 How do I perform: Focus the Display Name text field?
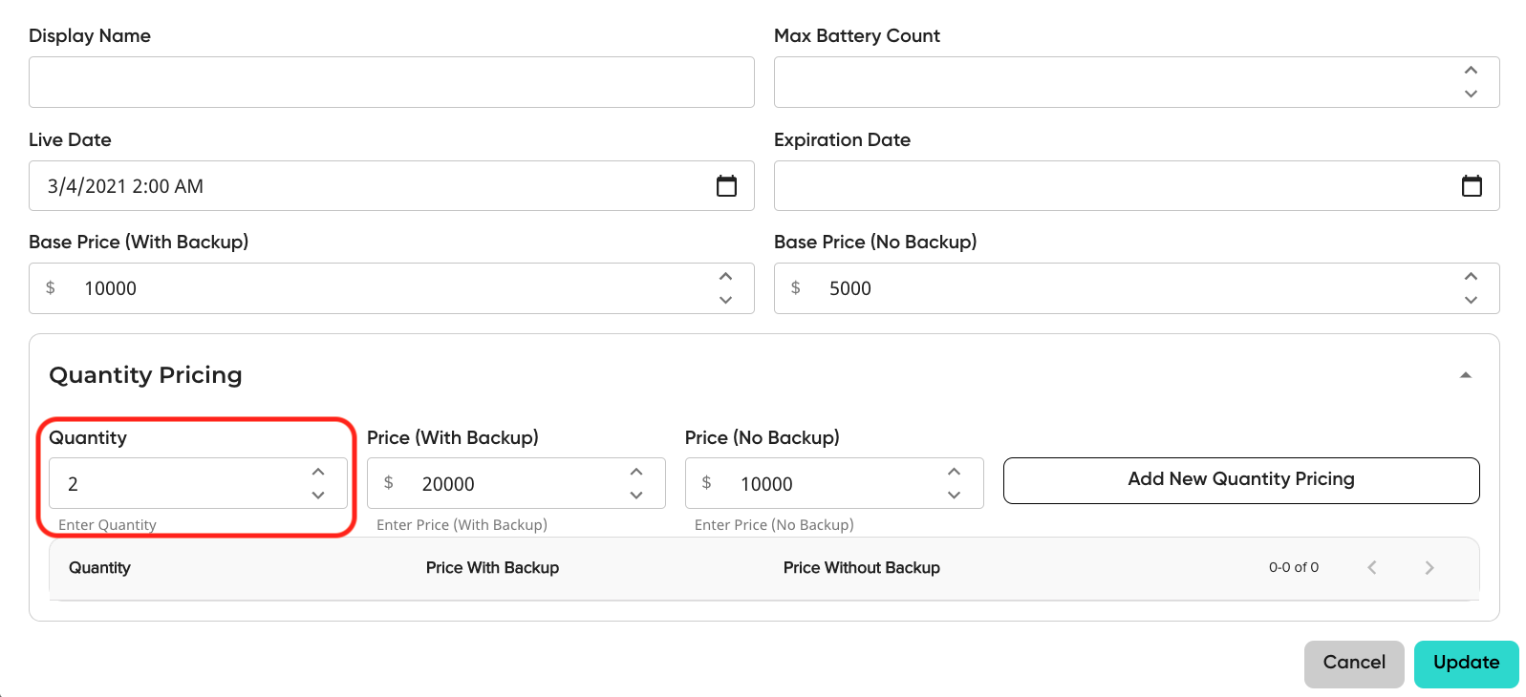tap(392, 82)
